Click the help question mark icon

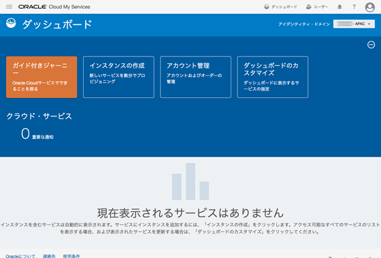[354, 7]
